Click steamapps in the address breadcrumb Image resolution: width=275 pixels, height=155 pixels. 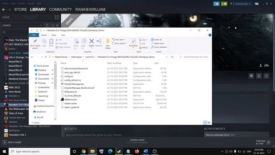point(76,57)
